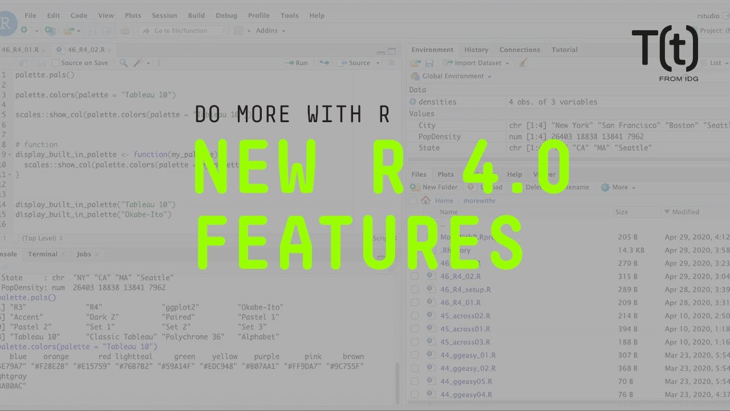The image size is (730, 411).
Task: Open the 44_ggeasy_02.R file
Action: click(468, 368)
